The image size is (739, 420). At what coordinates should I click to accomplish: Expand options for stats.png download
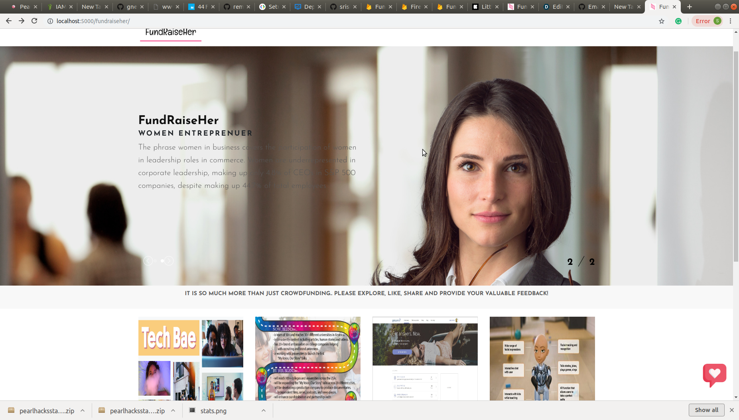(264, 410)
